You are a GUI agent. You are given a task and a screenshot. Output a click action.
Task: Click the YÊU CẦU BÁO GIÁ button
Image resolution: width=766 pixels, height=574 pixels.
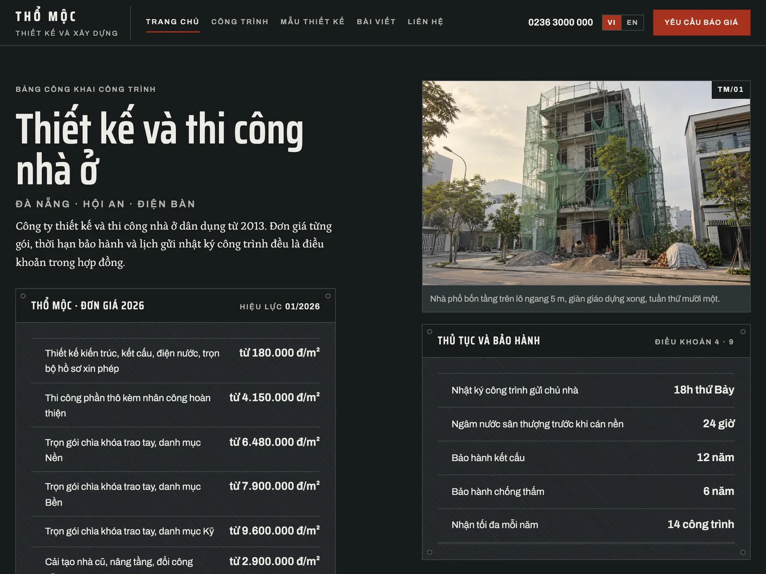point(701,22)
